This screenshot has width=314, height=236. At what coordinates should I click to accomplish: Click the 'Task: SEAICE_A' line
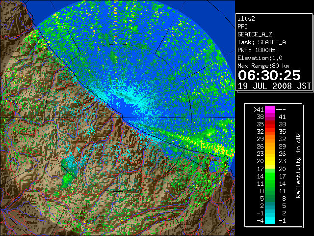click(x=262, y=42)
